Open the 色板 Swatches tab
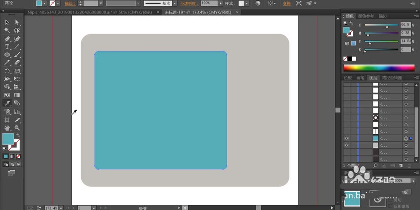The height and width of the screenshot is (210, 420). click(348, 78)
